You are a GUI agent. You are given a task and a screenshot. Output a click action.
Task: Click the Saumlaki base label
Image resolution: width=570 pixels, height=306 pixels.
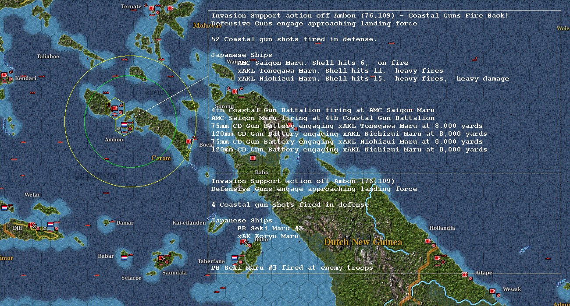pos(175,273)
